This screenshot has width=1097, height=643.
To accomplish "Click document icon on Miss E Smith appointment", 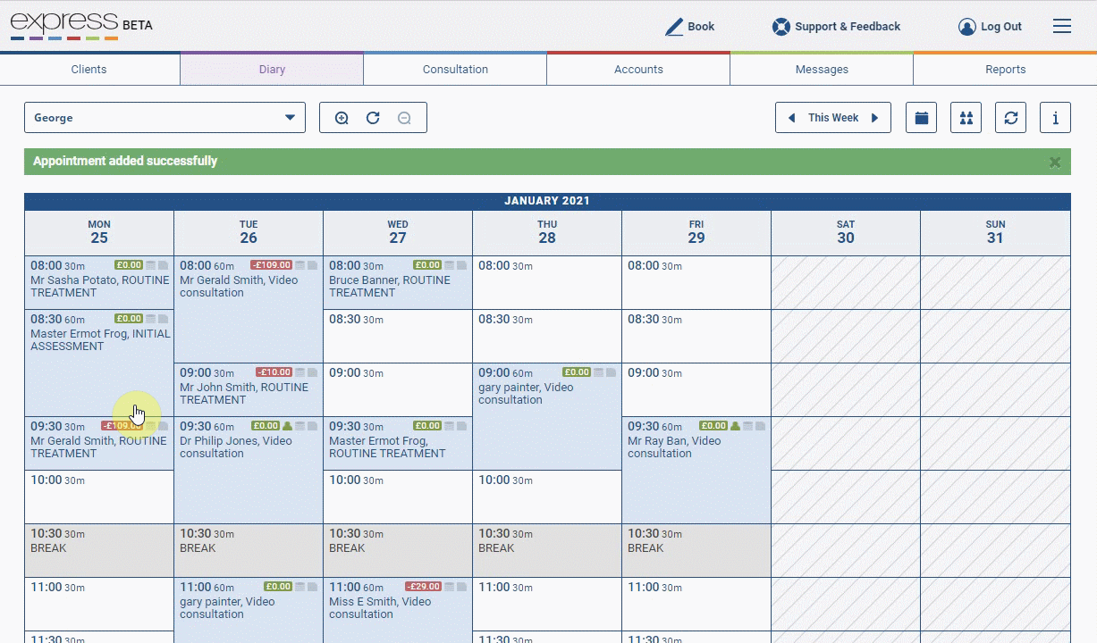I will click(461, 587).
